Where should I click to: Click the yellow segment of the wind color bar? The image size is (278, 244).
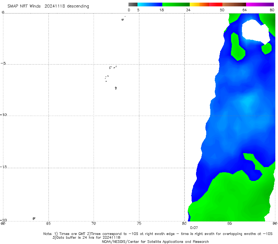pyautogui.click(x=195, y=5)
